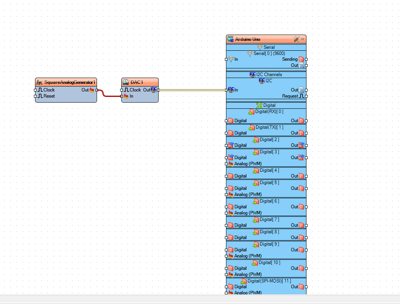
Task: Click the Digital[3] Analog (PWM) pin icon
Action: pyautogui.click(x=231, y=164)
